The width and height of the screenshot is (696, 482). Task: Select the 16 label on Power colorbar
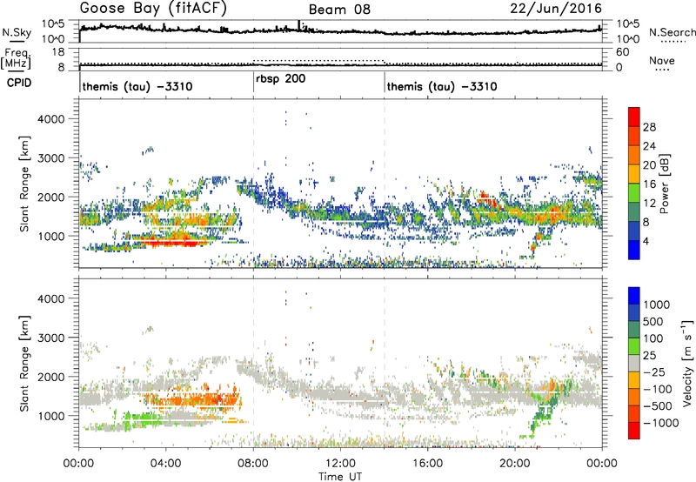[649, 184]
